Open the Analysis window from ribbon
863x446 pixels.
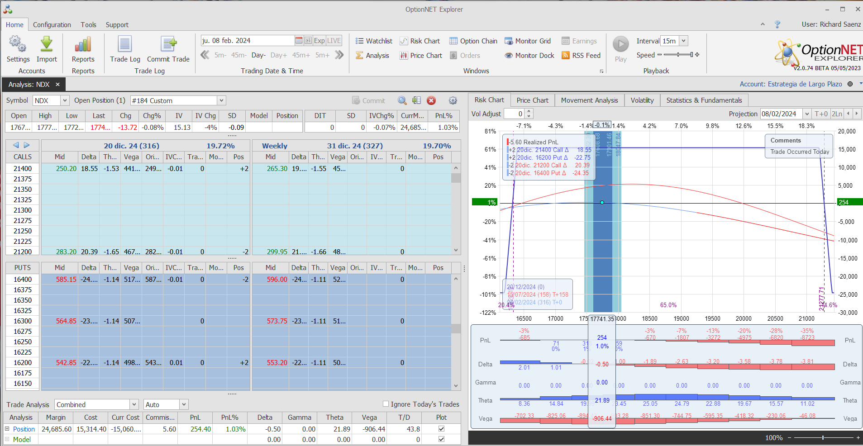coord(372,56)
